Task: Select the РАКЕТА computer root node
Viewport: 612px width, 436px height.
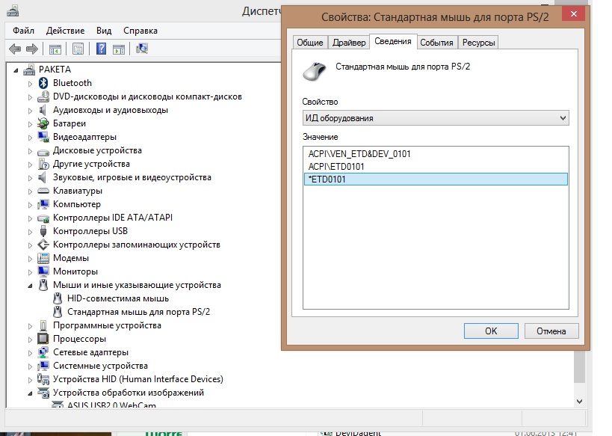Action: (x=54, y=70)
